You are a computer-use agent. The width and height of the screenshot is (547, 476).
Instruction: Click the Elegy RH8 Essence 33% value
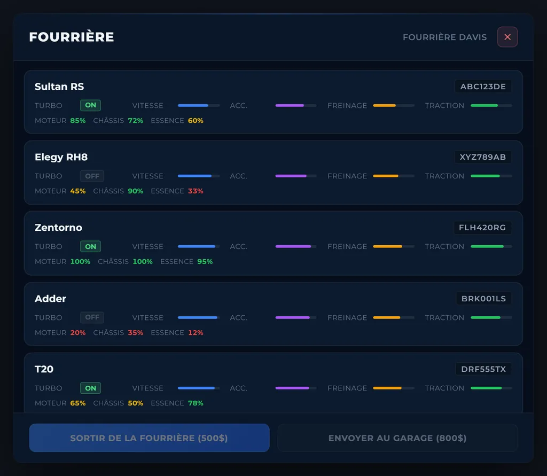click(196, 191)
